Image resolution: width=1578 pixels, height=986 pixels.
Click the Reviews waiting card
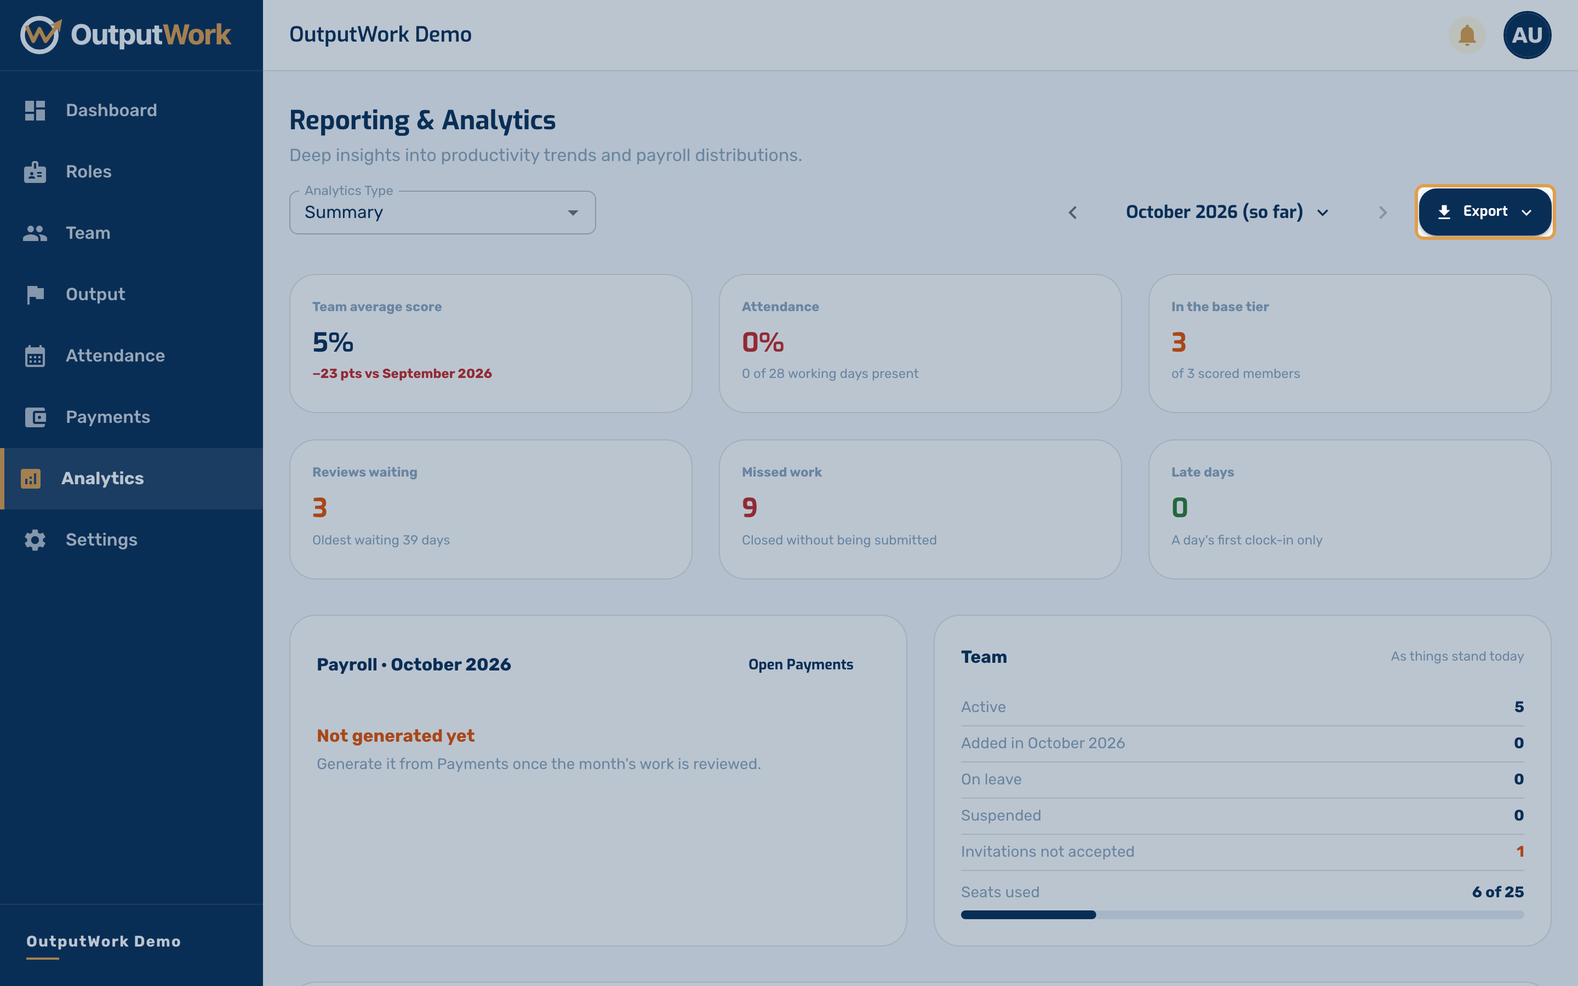pyautogui.click(x=490, y=509)
